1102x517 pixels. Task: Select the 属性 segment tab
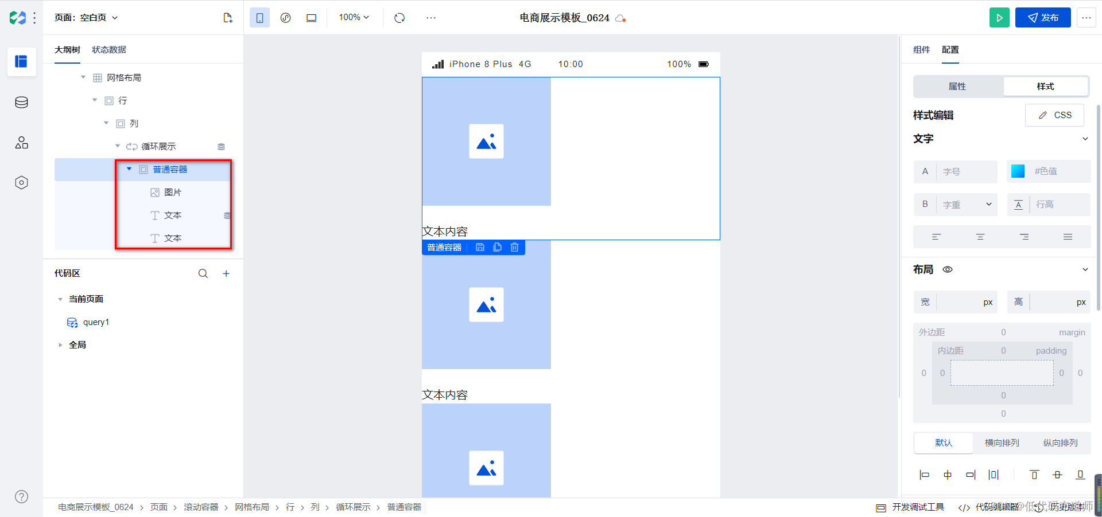click(957, 87)
